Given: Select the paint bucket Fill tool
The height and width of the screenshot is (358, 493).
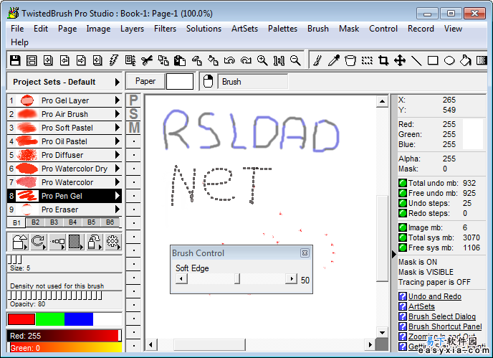Looking at the screenshot, I should point(466,60).
